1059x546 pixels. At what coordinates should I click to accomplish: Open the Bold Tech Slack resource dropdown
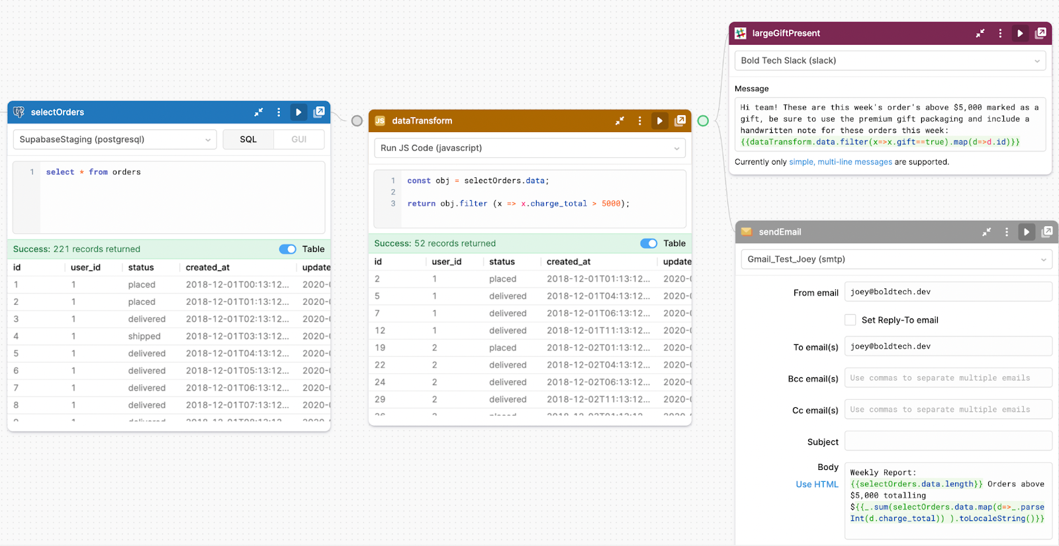890,61
